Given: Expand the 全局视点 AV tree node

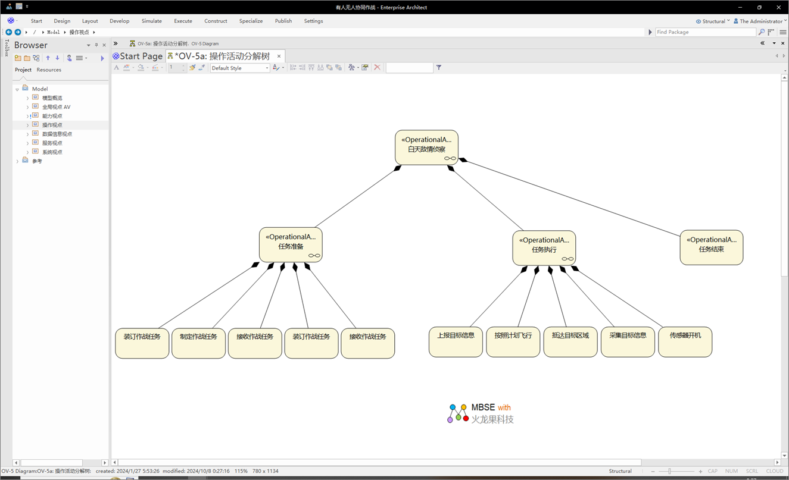Looking at the screenshot, I should pos(27,107).
